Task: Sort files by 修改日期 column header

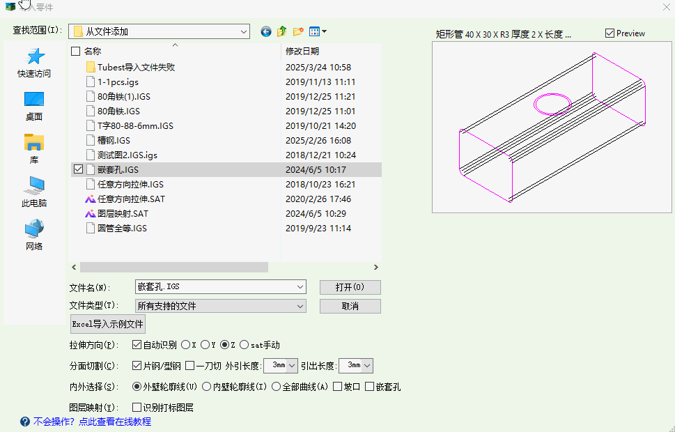Action: [x=302, y=51]
